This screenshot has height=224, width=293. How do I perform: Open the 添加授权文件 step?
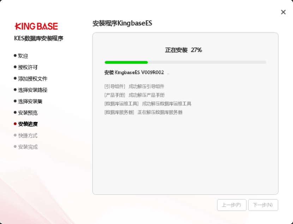coord(32,79)
